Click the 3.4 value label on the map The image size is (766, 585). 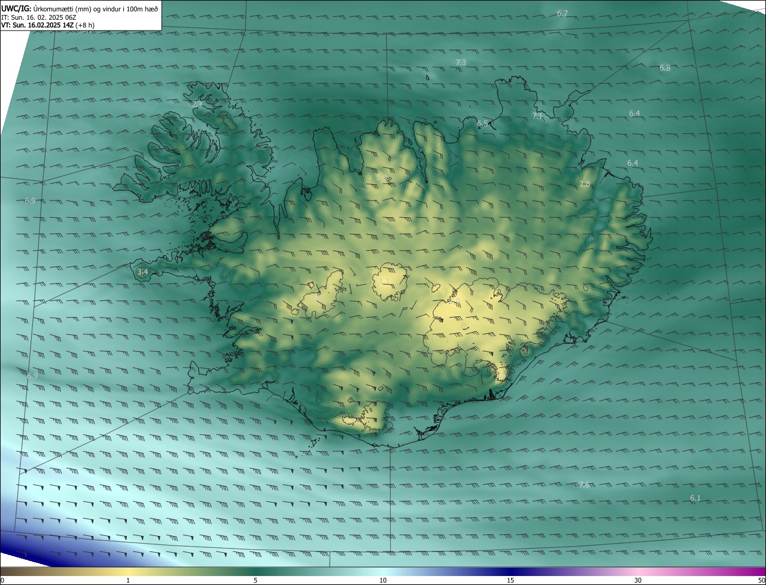tap(142, 272)
